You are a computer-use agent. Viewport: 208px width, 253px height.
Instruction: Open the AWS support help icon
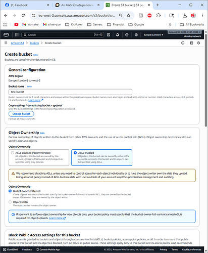click(x=127, y=35)
